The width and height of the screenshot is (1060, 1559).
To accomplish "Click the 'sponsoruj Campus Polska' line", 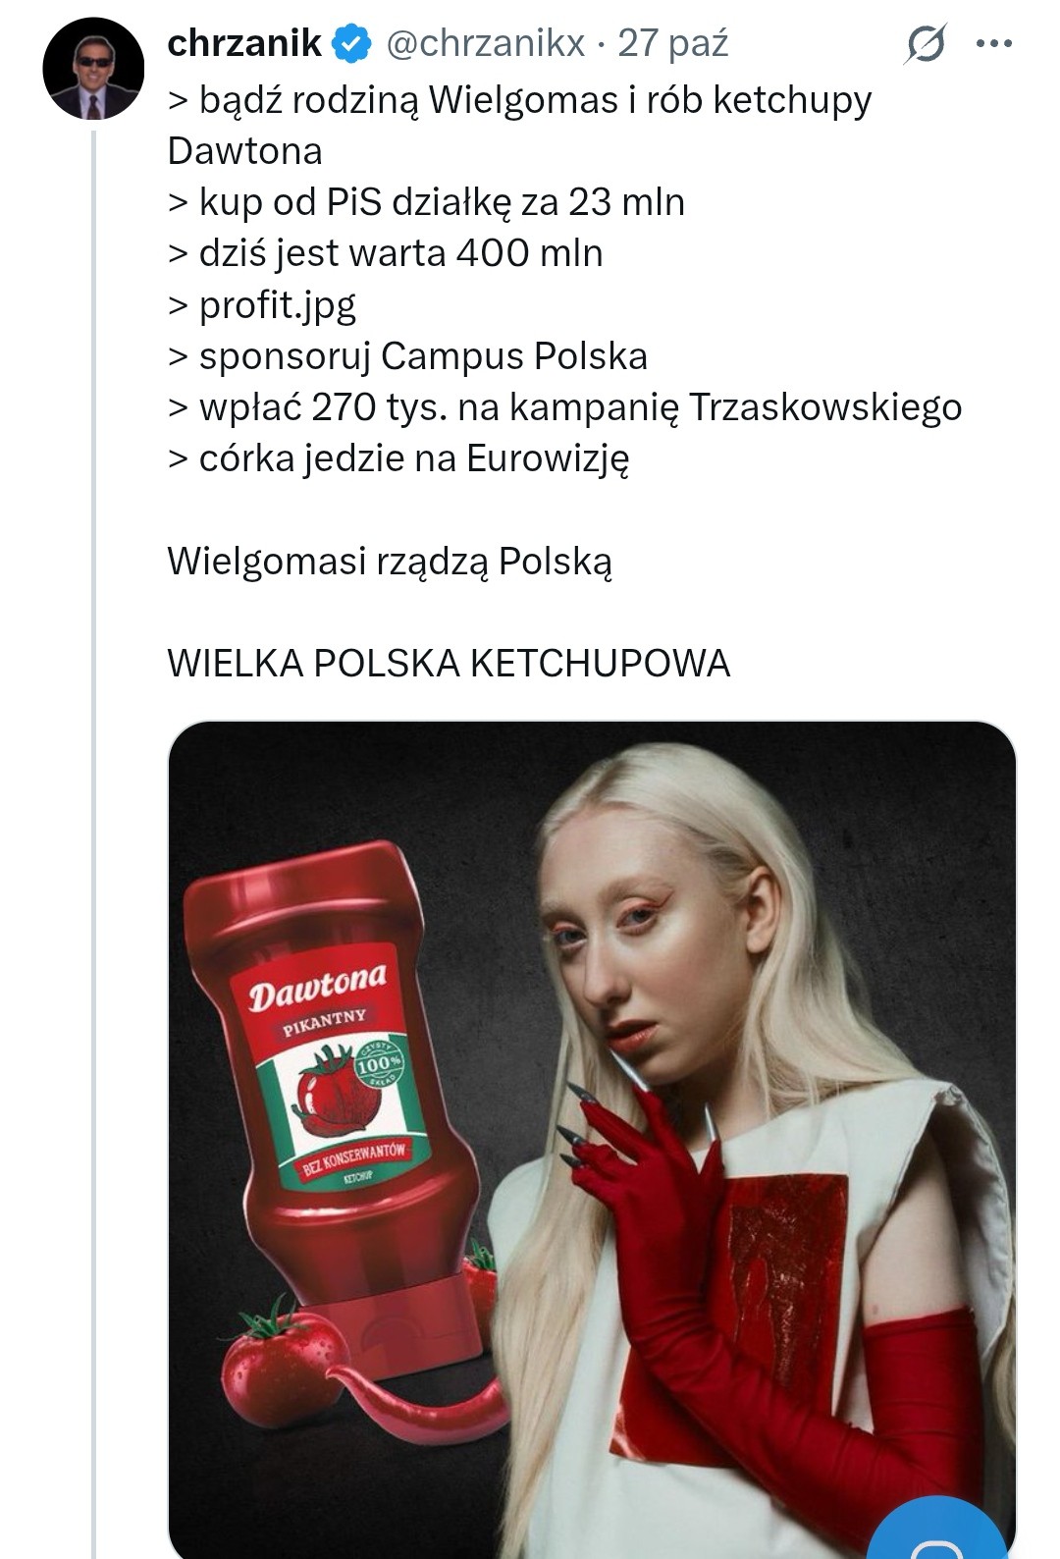I will coord(407,356).
